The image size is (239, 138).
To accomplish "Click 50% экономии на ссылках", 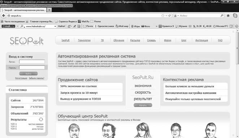I will click(78, 86).
